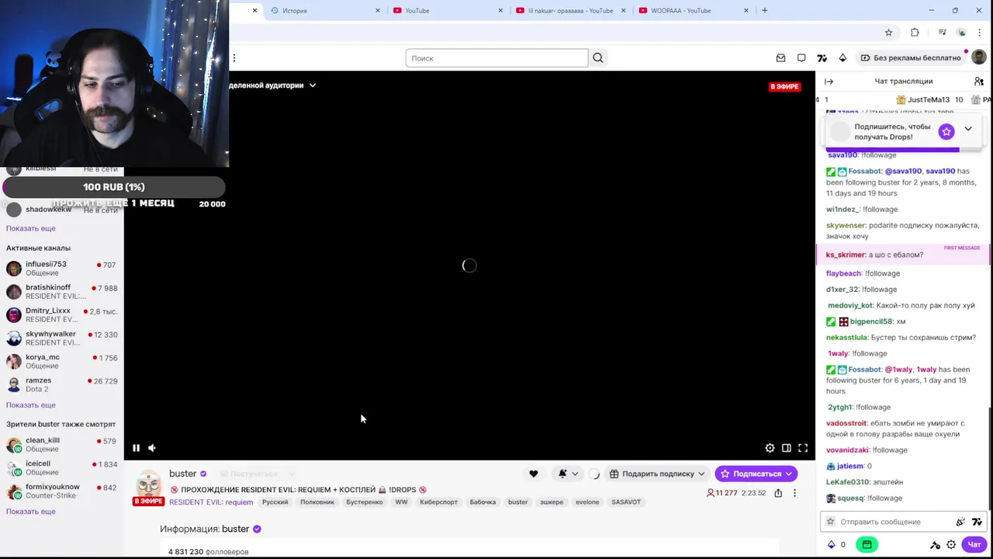Image resolution: width=993 pixels, height=559 pixels.
Task: Open Dmitry_Lixxx channel in sidebar
Action: (62, 315)
